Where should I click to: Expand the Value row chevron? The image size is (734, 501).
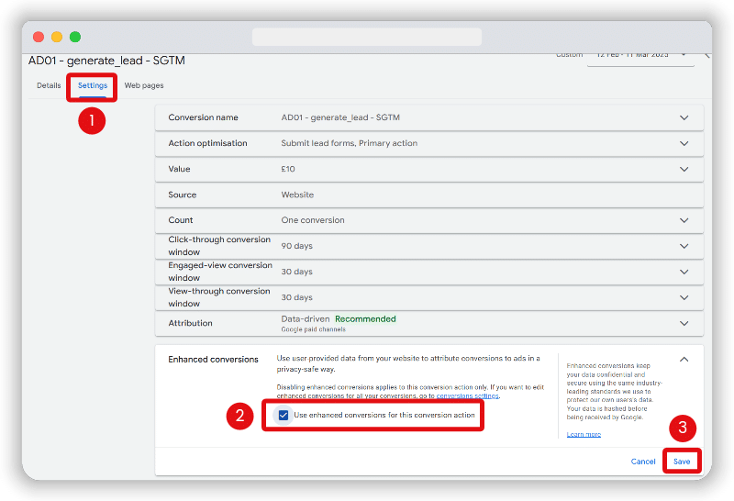click(684, 169)
